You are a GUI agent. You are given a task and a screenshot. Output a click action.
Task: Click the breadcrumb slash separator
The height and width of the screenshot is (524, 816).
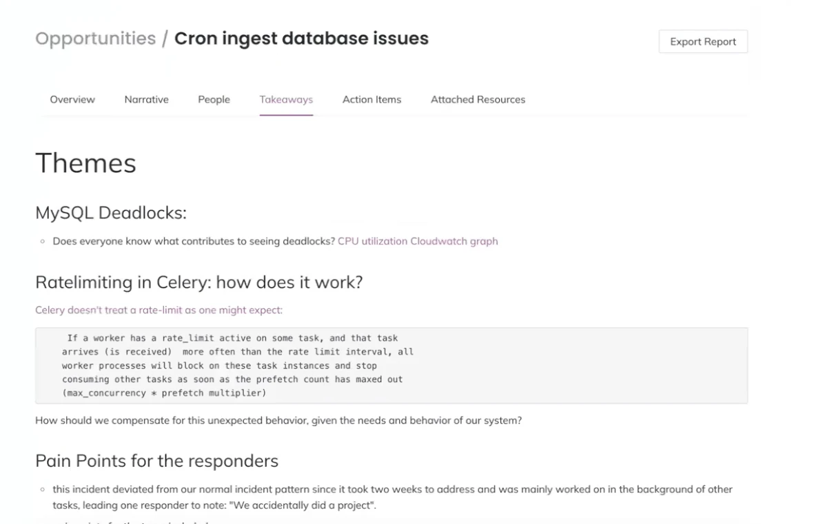(165, 39)
